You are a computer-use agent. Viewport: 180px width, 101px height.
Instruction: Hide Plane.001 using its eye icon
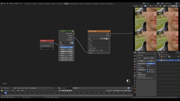click(x=178, y=60)
